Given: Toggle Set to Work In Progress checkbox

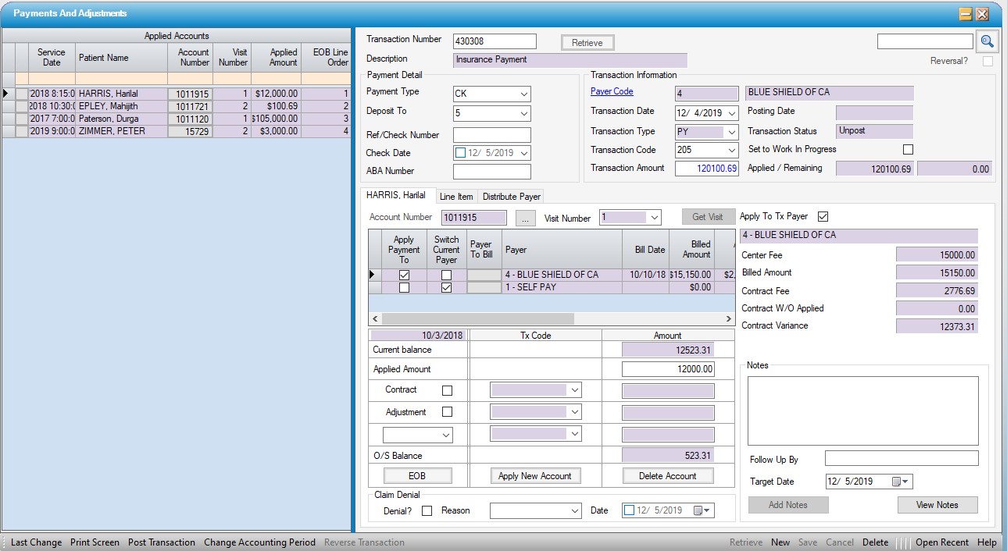Looking at the screenshot, I should point(908,150).
